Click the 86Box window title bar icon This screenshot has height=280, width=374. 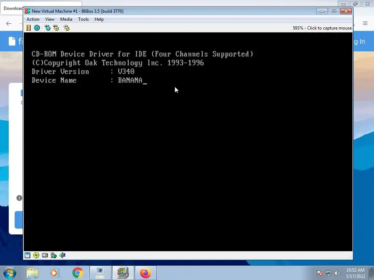[27, 11]
